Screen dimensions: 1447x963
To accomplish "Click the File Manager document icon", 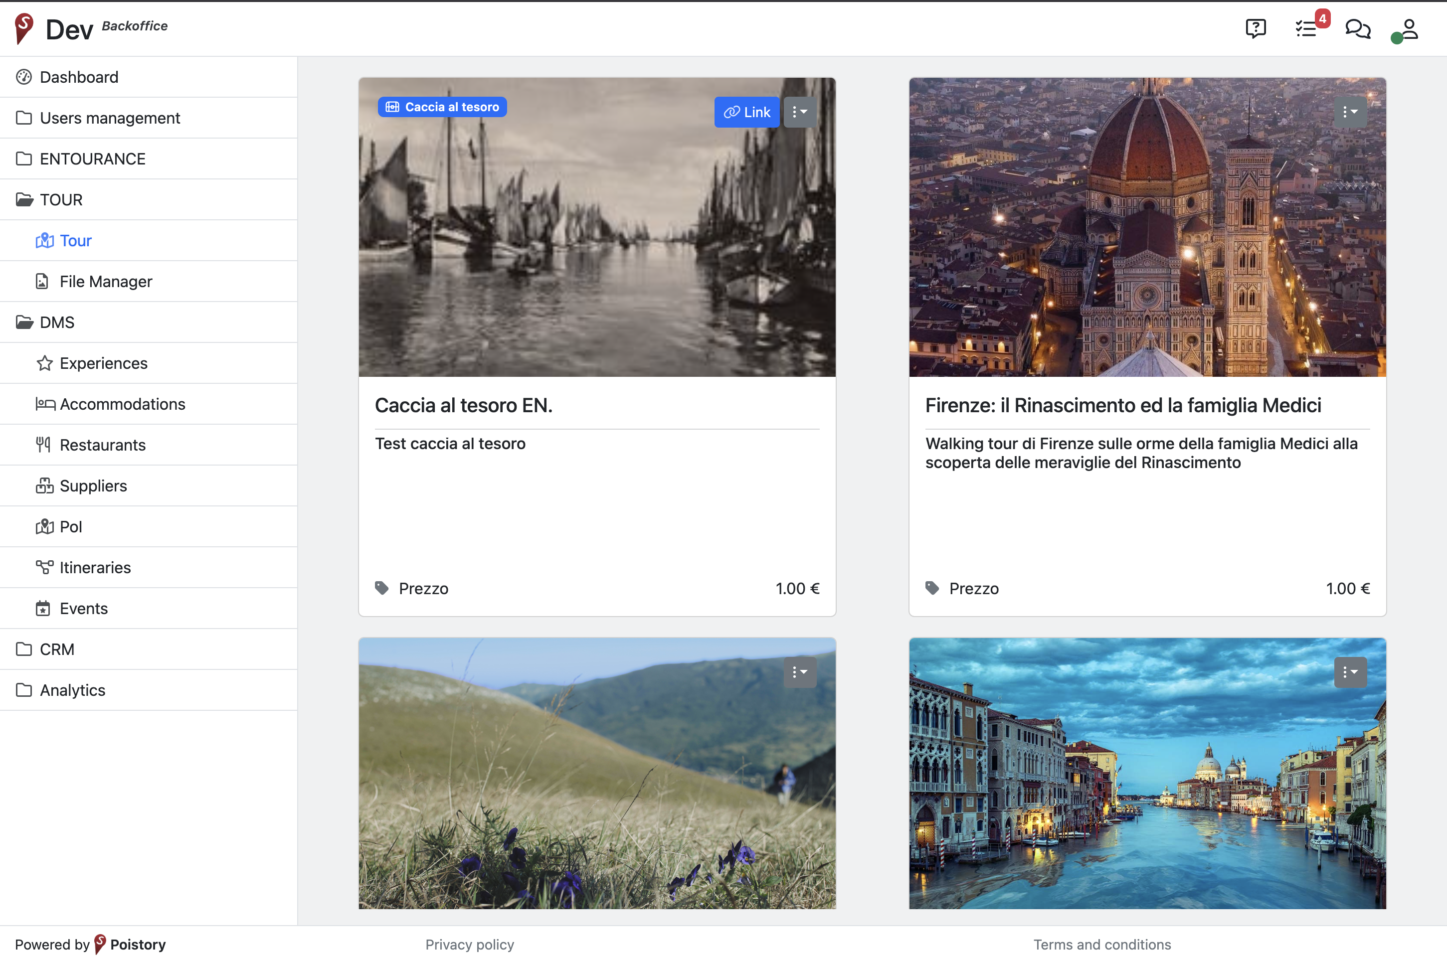I will point(42,281).
